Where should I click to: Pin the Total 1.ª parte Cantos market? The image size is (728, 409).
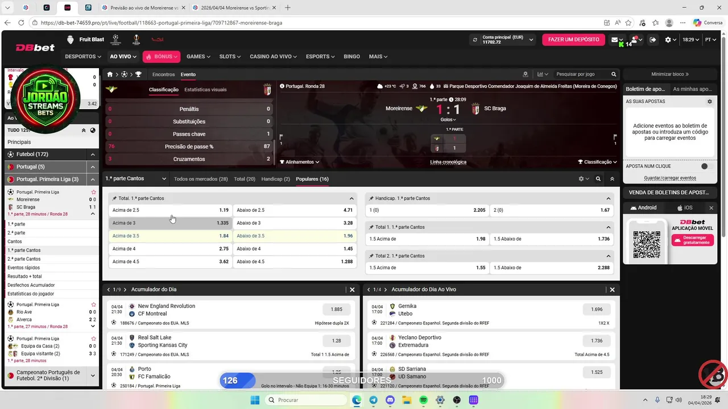click(114, 199)
